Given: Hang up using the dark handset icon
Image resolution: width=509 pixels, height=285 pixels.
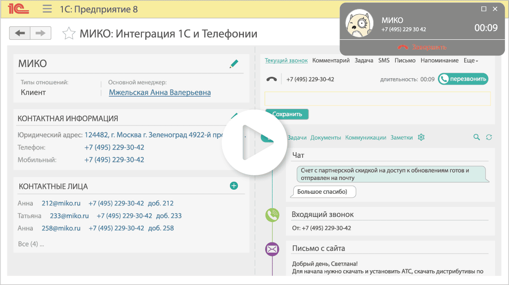Looking at the screenshot, I should click(272, 78).
